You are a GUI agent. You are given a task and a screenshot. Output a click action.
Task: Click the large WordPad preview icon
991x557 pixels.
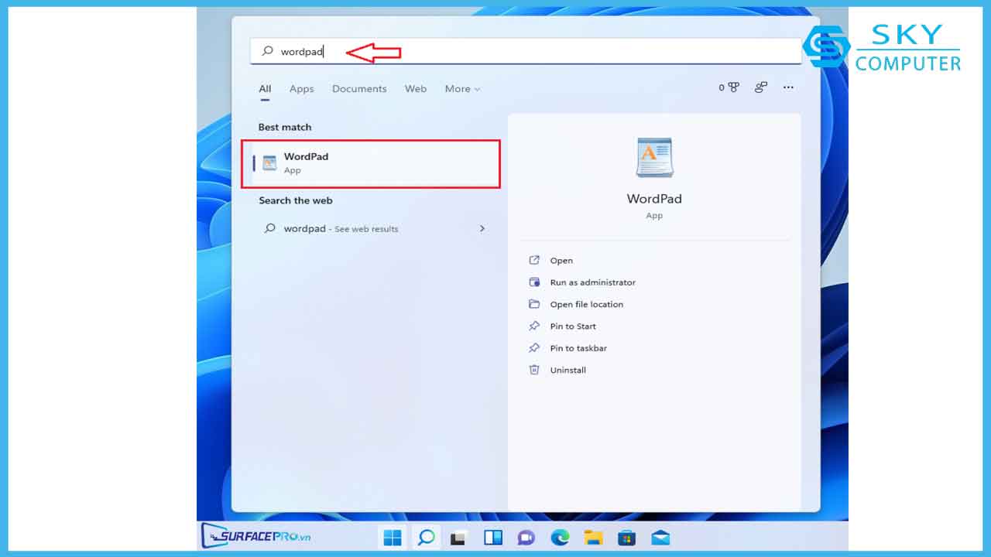(654, 158)
